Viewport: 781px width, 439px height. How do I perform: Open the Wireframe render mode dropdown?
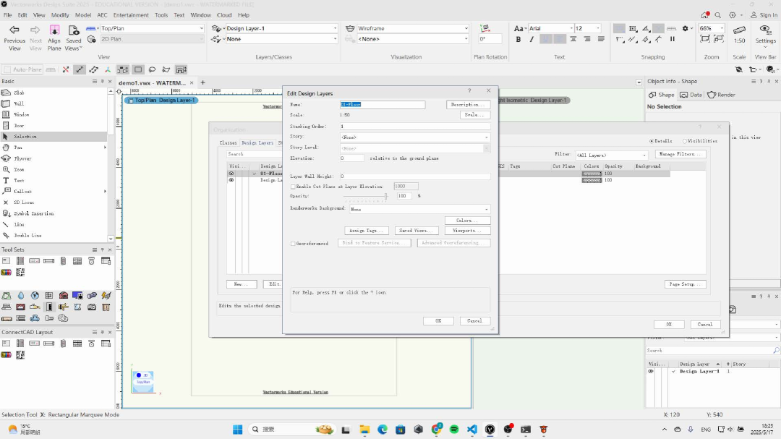click(x=412, y=29)
